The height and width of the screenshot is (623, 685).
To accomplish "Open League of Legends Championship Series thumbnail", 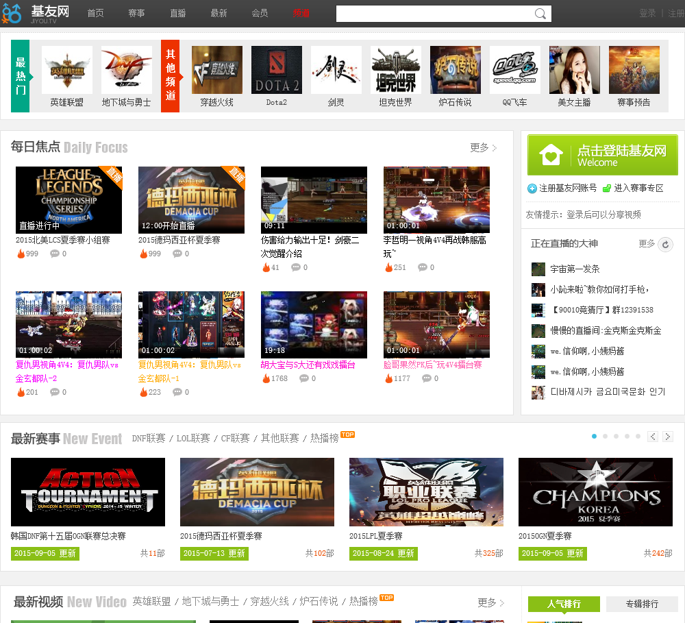I will click(x=68, y=200).
